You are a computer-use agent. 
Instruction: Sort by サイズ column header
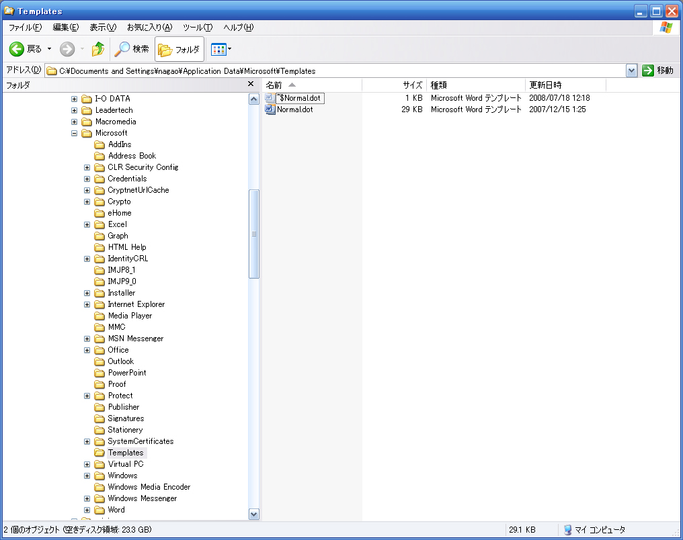coord(394,85)
